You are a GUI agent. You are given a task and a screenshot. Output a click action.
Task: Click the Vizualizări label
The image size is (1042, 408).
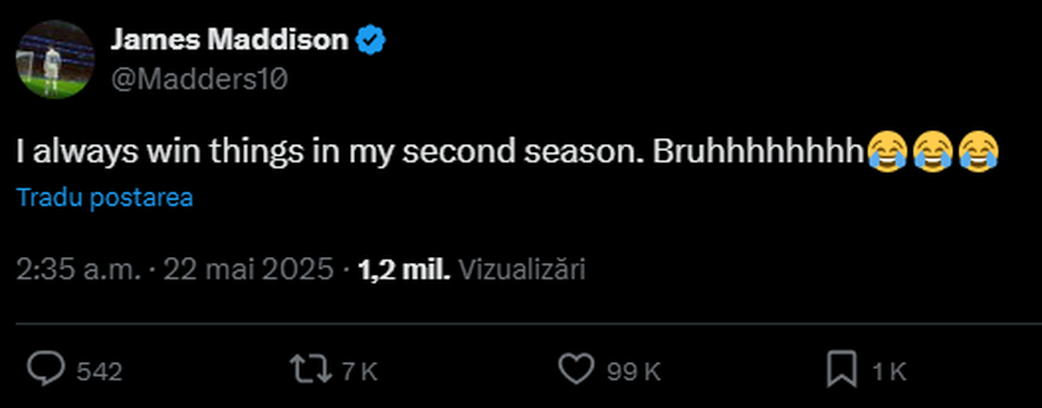point(521,269)
